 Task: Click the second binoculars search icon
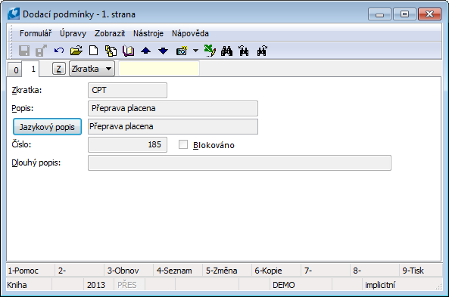click(x=244, y=51)
